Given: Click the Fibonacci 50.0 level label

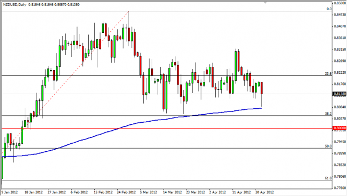Looking at the screenshot, I should pyautogui.click(x=328, y=146).
